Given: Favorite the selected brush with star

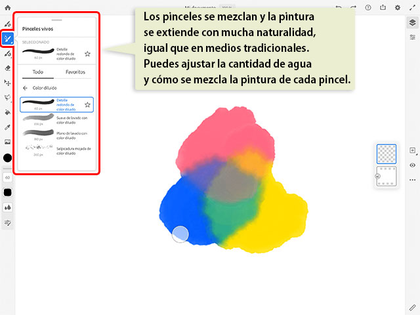Looking at the screenshot, I should (x=87, y=53).
